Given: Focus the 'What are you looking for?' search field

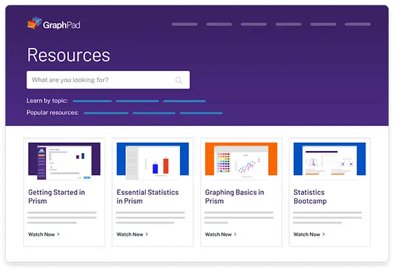Looking at the screenshot, I should (x=108, y=80).
